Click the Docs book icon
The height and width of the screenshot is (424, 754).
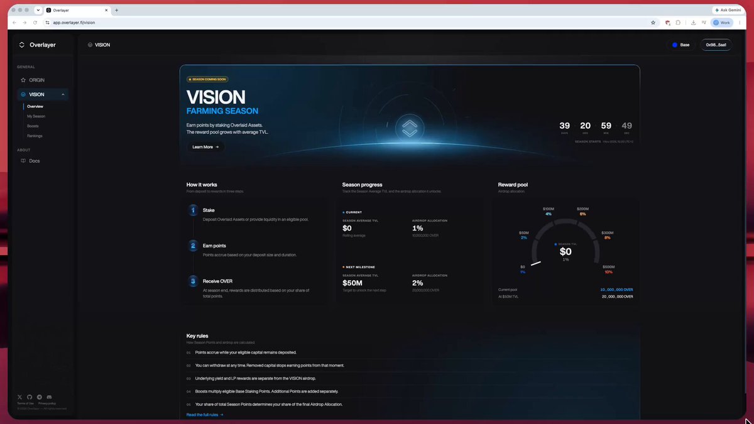click(x=23, y=161)
